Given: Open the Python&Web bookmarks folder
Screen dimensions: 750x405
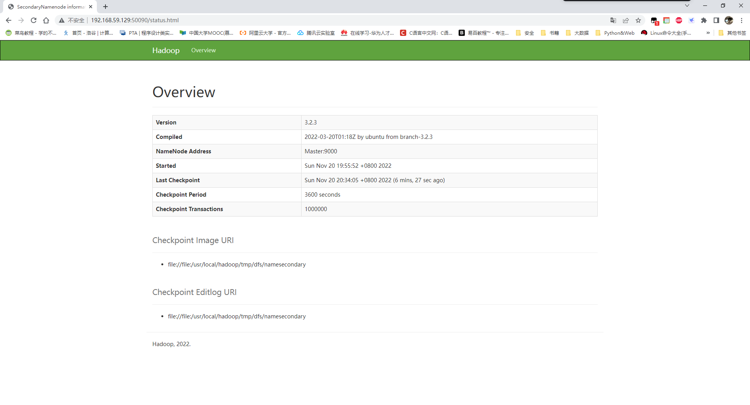Looking at the screenshot, I should tap(615, 33).
